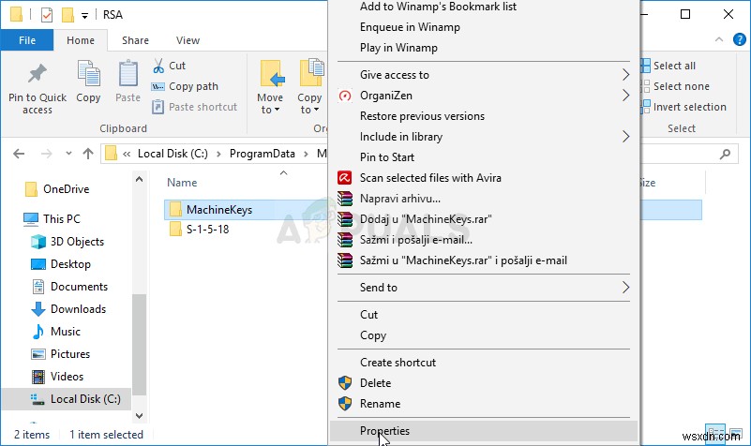Click Select none in ribbon
751x446 pixels.
point(675,86)
